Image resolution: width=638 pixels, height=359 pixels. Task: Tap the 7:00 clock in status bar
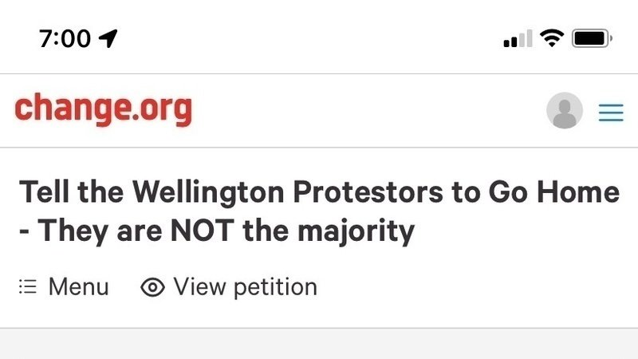coord(65,37)
